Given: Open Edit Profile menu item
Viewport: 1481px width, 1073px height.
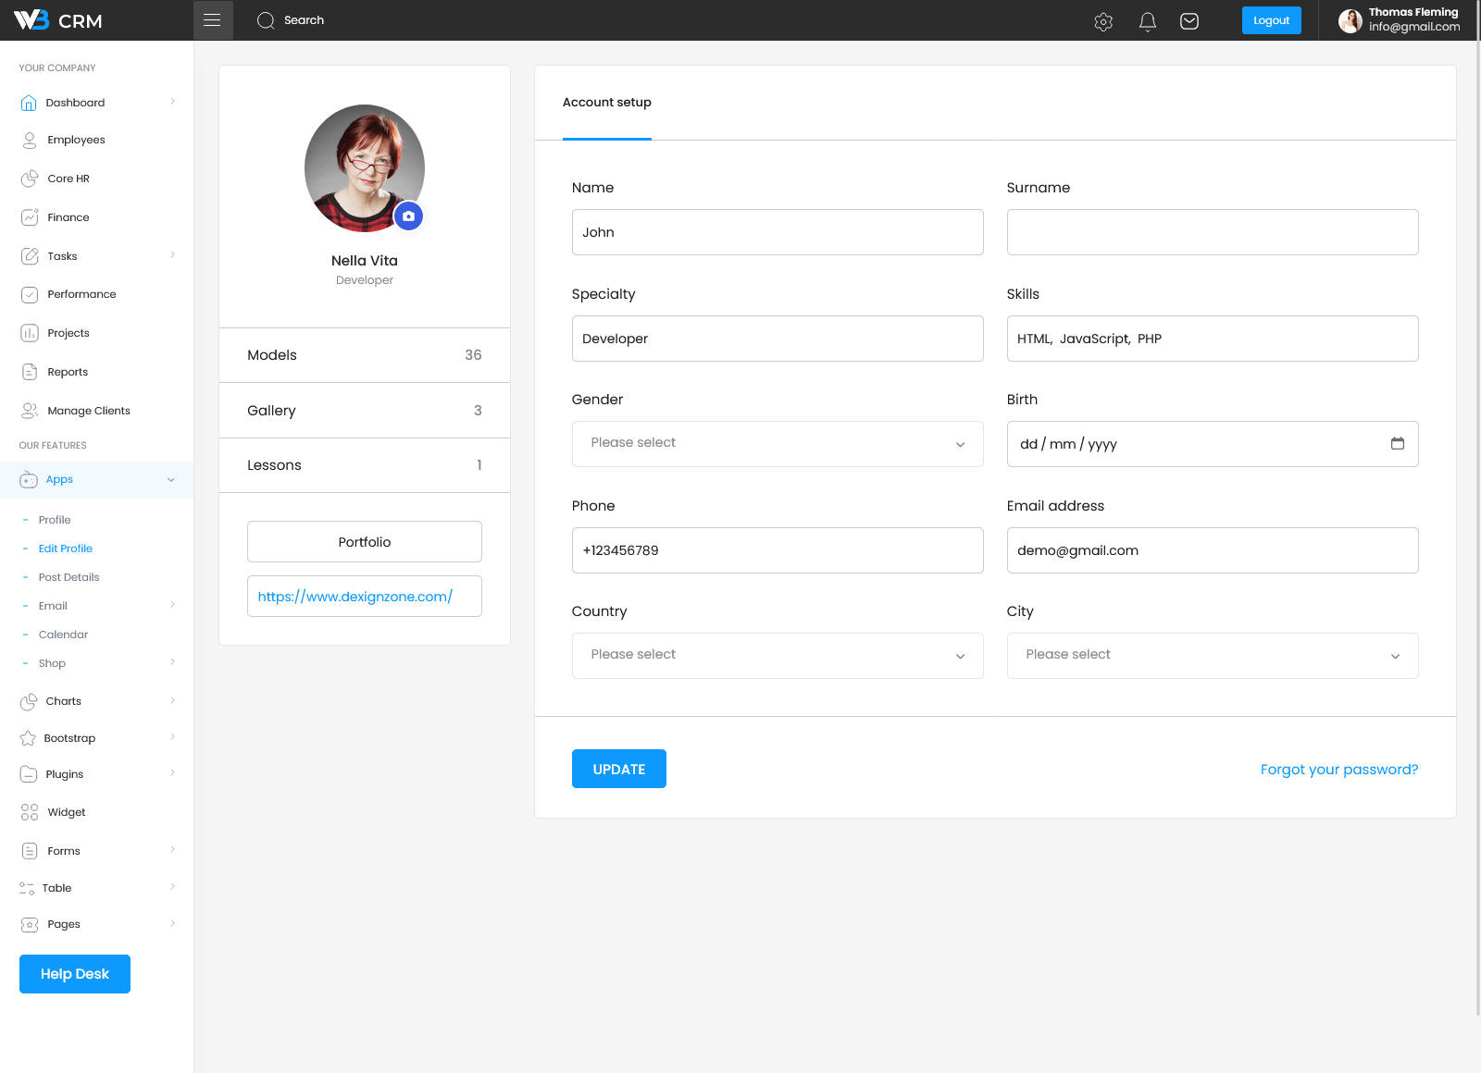Looking at the screenshot, I should [66, 549].
